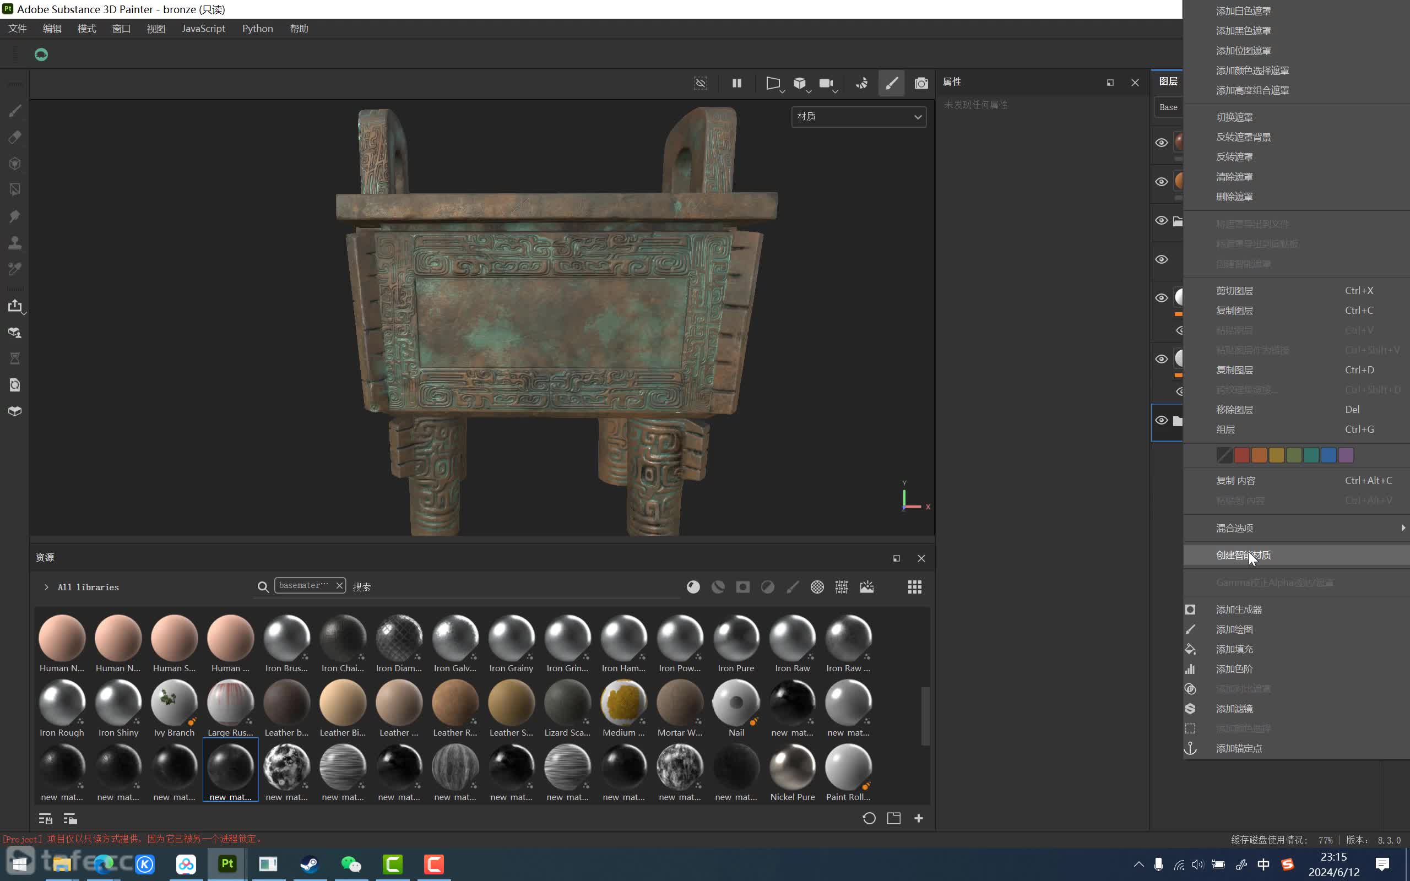Viewport: 1410px width, 881px height.
Task: Click the Substance icon below the menu bar
Action: (x=41, y=55)
